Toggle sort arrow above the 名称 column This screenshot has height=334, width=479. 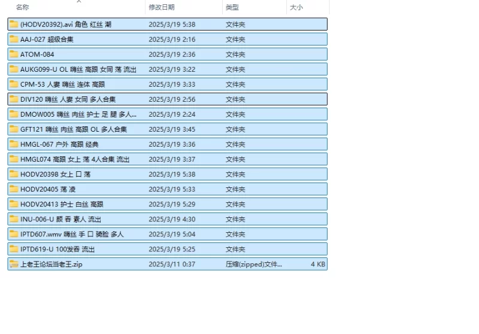79,2
